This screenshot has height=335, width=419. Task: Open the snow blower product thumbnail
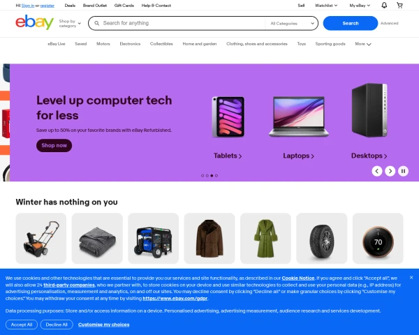pos(41,238)
